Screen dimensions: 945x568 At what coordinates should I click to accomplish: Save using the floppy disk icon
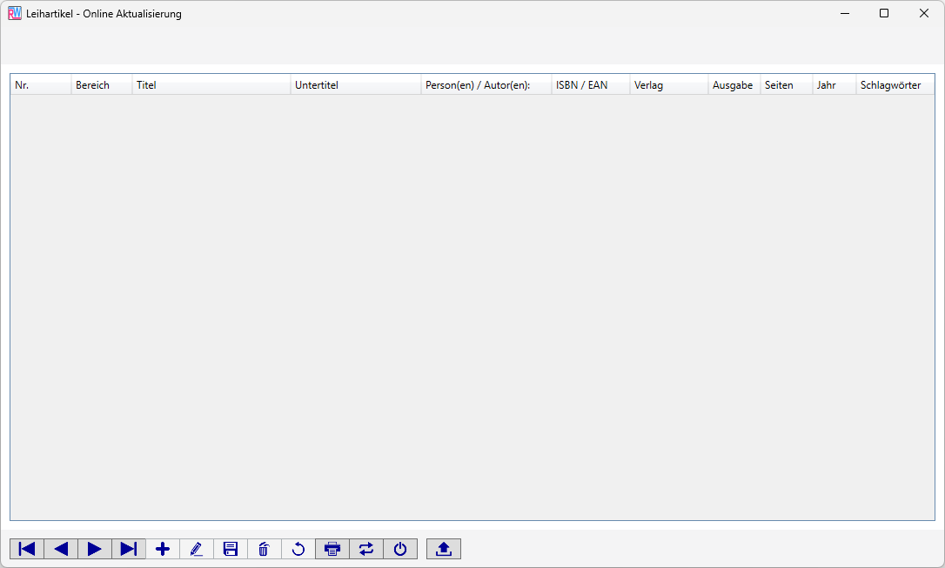[x=231, y=549]
